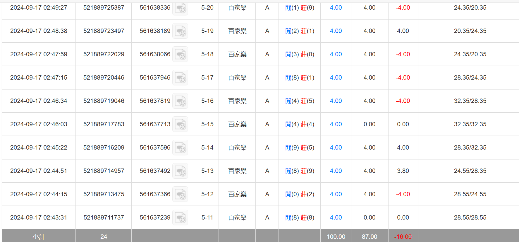Screen dimensions: 519x242
Task: Select order number 521889725387
Action: [104, 8]
